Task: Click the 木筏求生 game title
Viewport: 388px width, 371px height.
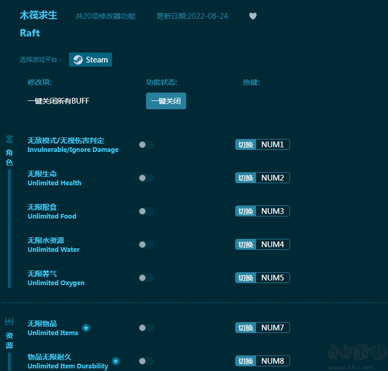Action: coord(39,15)
